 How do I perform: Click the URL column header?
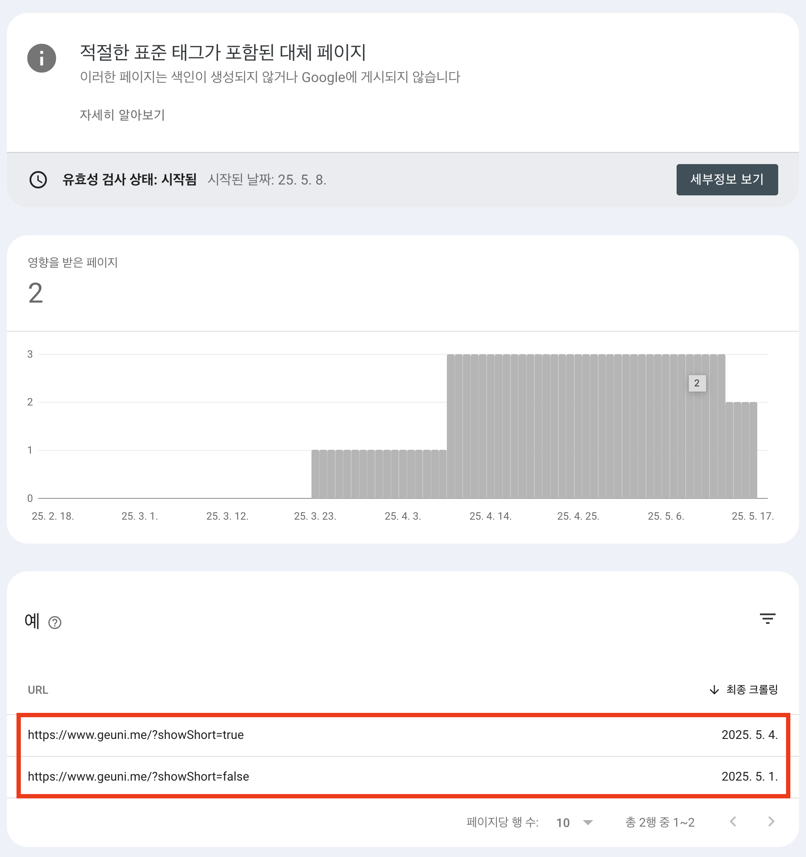click(38, 690)
